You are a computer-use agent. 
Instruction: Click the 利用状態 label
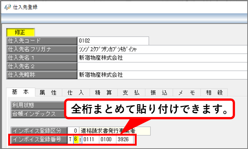(x=38, y=105)
